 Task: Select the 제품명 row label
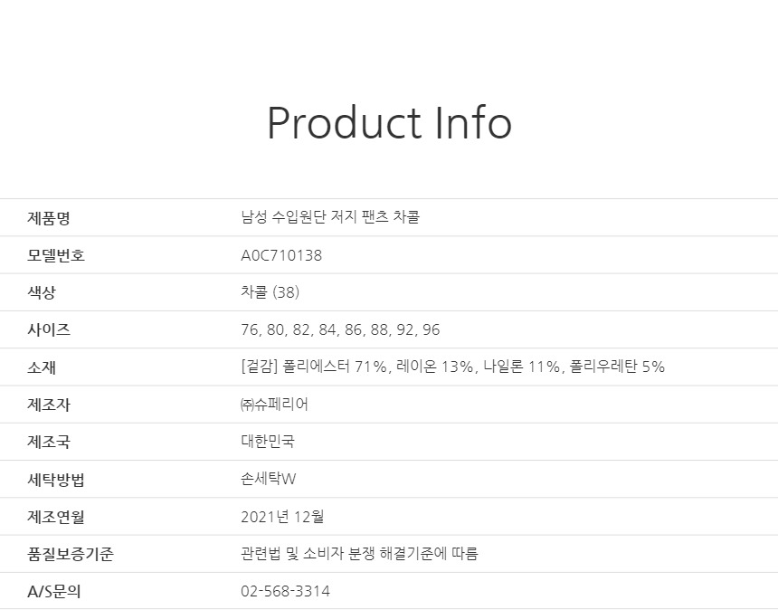49,218
